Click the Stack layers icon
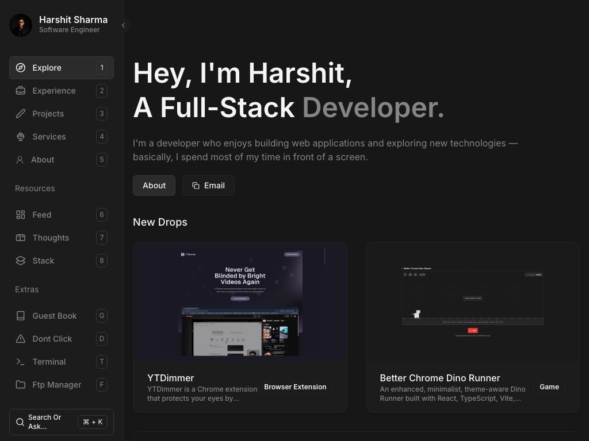Viewport: 589px width, 441px height. [21, 261]
